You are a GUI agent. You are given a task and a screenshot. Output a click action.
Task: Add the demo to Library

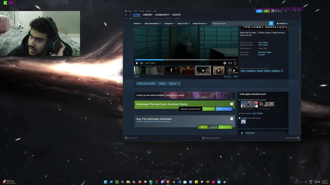[x=224, y=109]
